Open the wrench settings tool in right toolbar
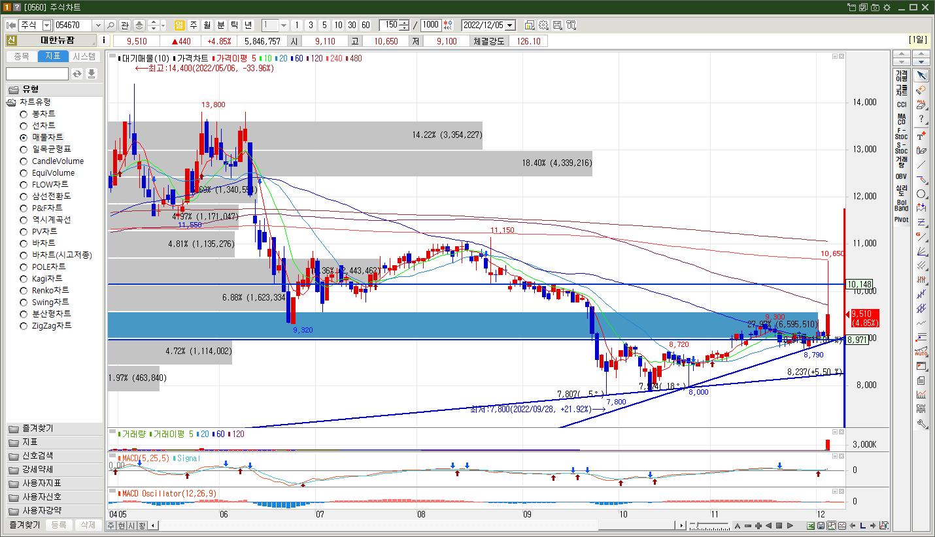Image resolution: width=935 pixels, height=537 pixels. click(921, 423)
